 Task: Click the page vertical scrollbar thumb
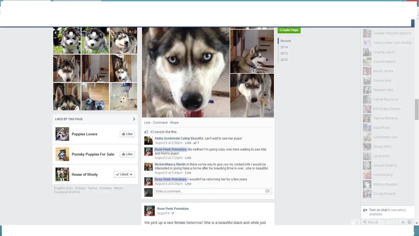[x=417, y=109]
